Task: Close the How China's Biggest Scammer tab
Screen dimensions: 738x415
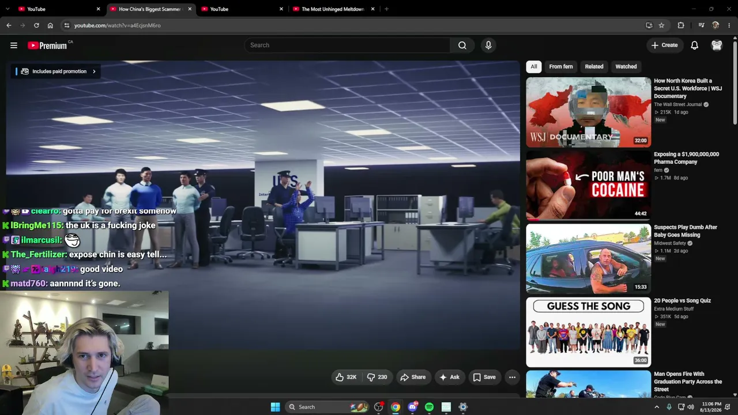Action: (190, 9)
